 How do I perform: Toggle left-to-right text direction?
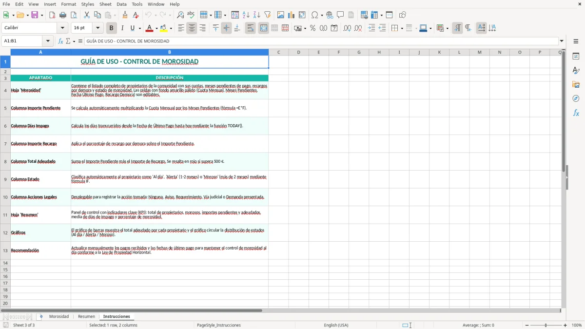[457, 28]
